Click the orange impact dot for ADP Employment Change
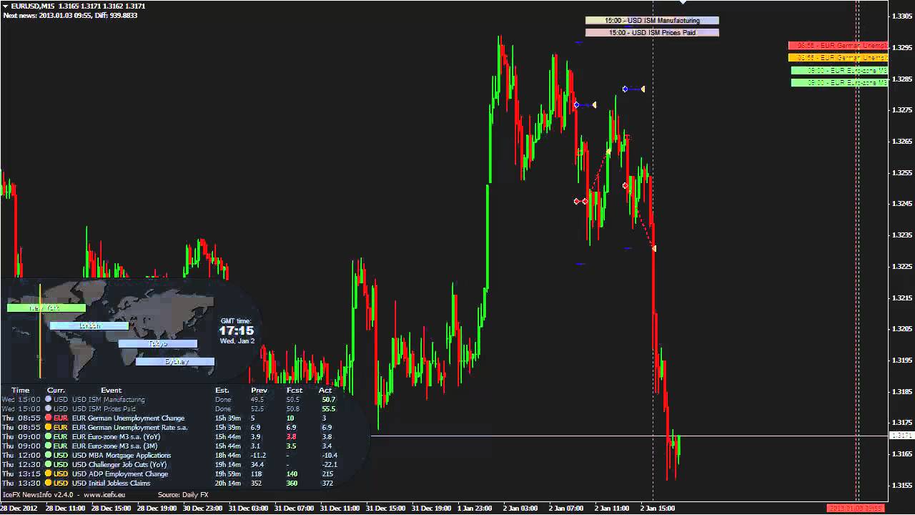 tap(48, 474)
